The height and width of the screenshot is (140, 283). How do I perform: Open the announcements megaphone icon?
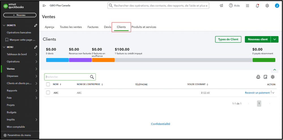tap(221, 6)
